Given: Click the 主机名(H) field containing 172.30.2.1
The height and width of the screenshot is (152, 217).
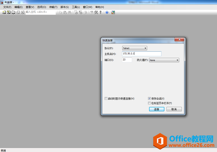Looking at the screenshot, I should pyautogui.click(x=142, y=54).
